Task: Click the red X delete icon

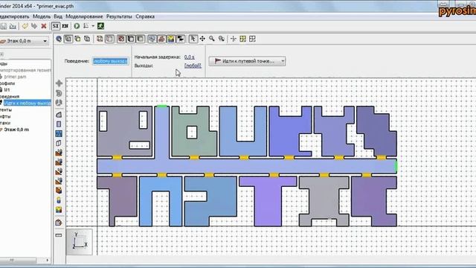Action: (44, 26)
